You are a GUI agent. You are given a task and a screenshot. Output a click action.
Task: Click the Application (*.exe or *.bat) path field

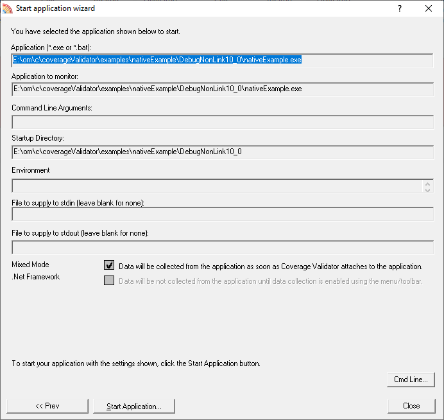(222, 60)
